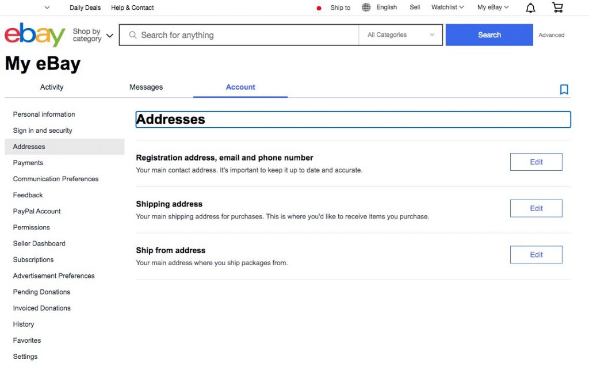Image resolution: width=589 pixels, height=375 pixels.
Task: Click the Ship to link
Action: click(x=341, y=7)
